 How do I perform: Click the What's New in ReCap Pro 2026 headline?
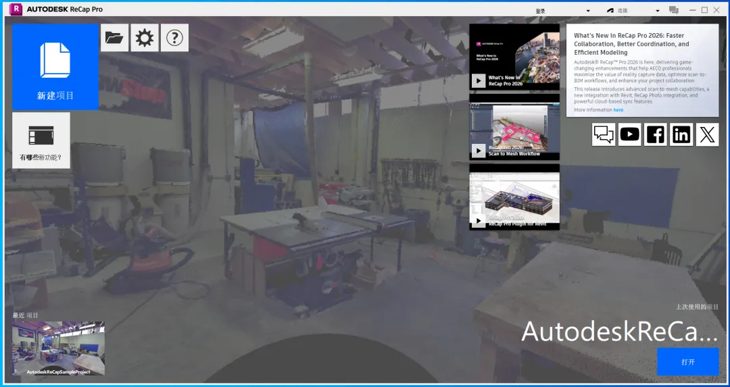tap(631, 44)
